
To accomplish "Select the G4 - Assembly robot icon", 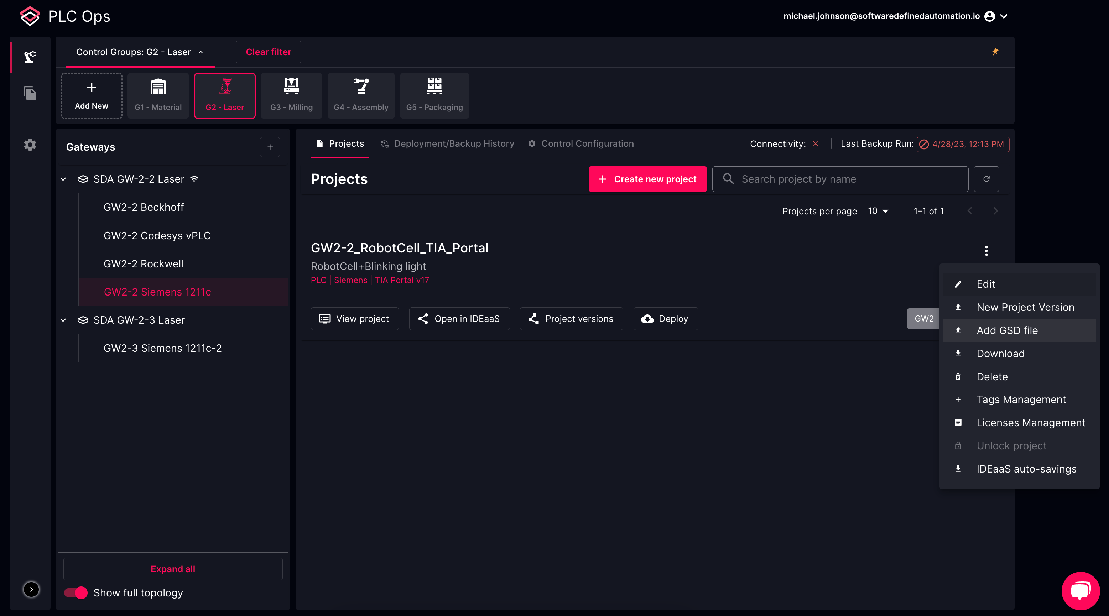I will pos(361,87).
